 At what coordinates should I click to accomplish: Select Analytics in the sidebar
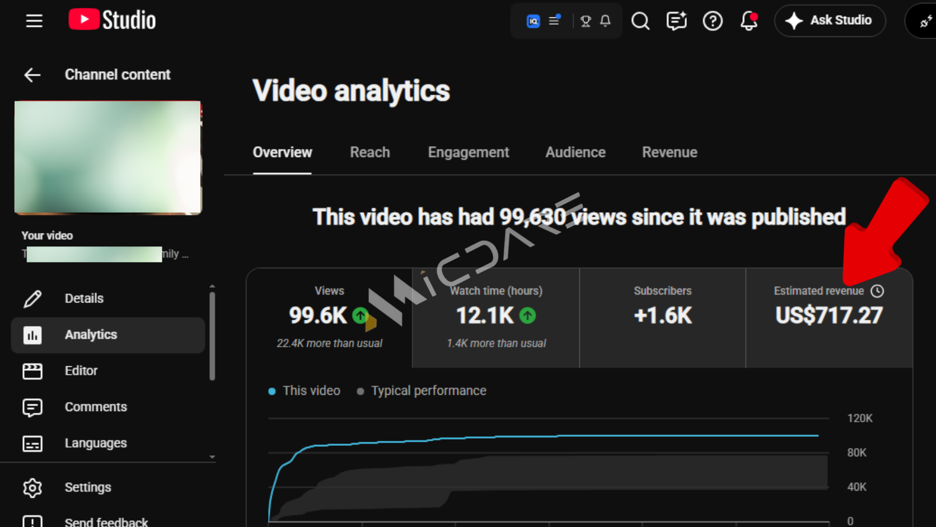(108, 335)
